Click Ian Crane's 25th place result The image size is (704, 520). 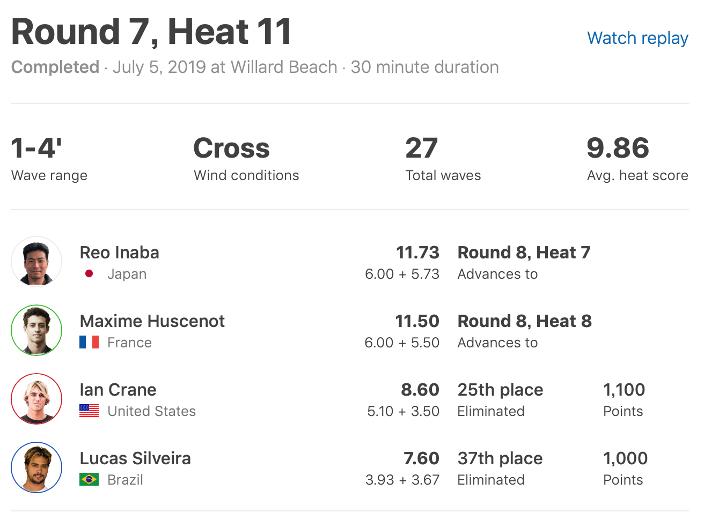tap(500, 390)
